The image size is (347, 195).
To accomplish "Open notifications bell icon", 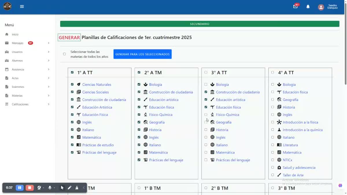I will click(308, 7).
